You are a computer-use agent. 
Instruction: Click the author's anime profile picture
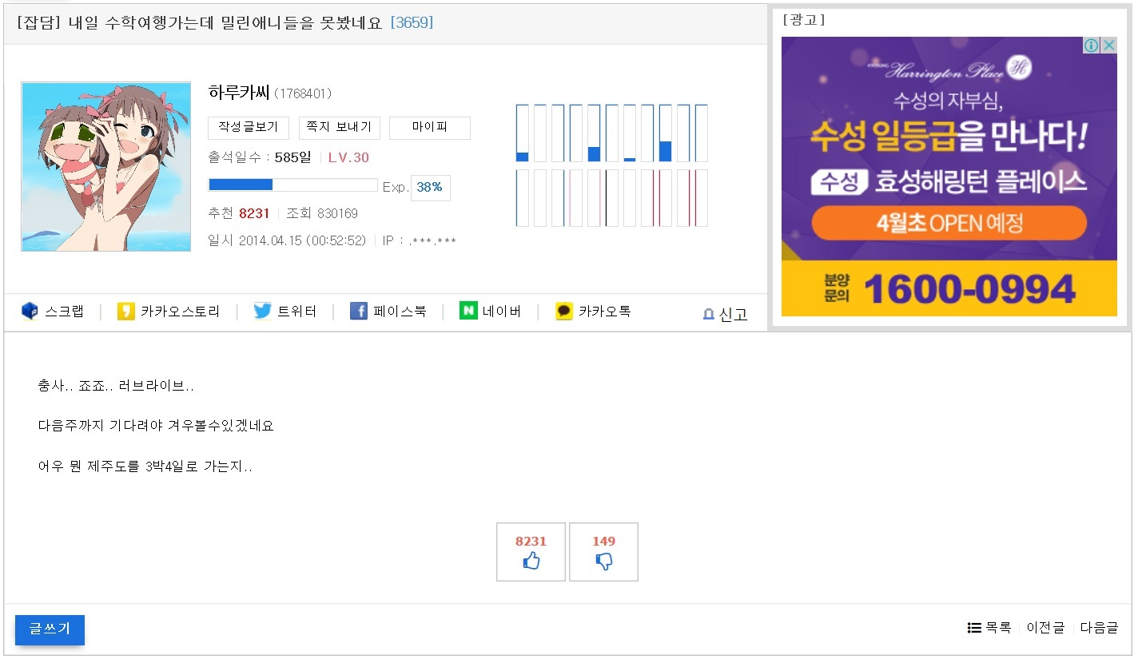[x=106, y=167]
